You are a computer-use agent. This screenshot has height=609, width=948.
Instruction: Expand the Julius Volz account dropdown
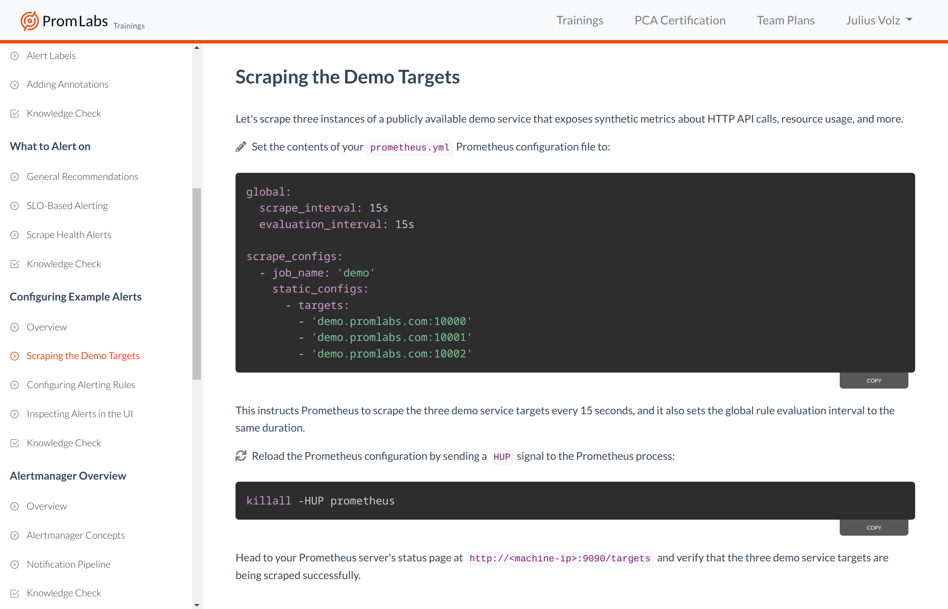tap(878, 20)
